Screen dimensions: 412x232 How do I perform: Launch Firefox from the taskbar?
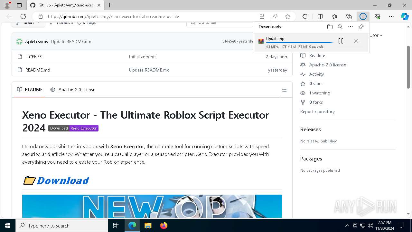[164, 226]
